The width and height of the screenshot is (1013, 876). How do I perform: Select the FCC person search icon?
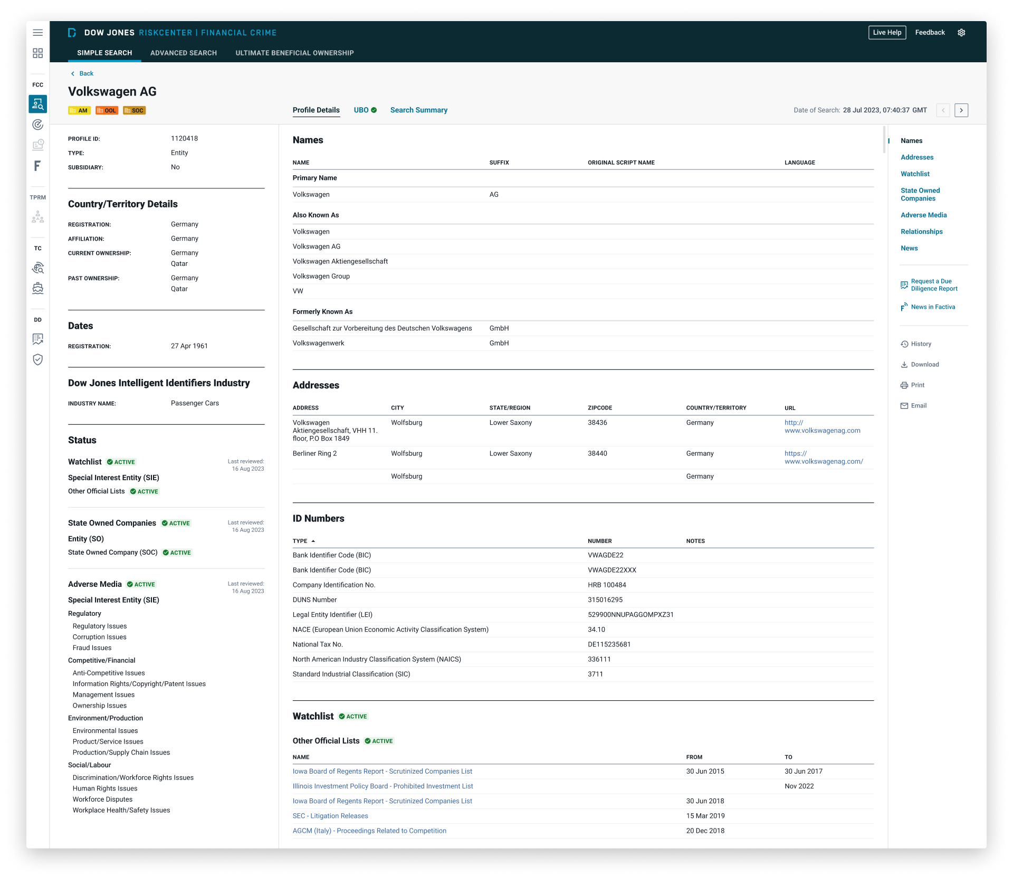point(38,104)
